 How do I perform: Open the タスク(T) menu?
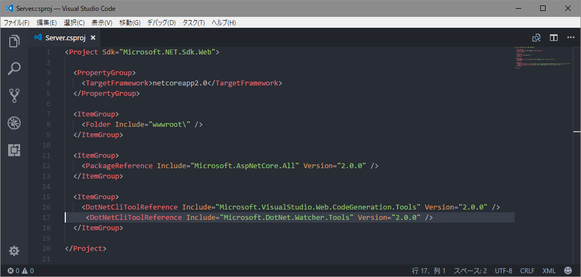coord(194,23)
